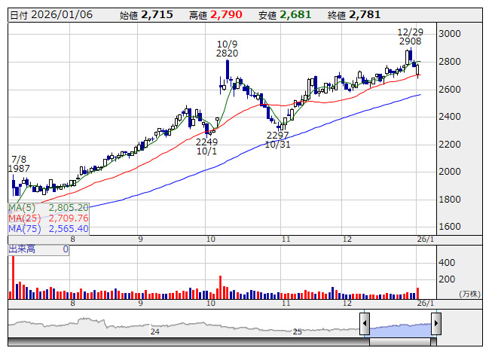Click the 安値 2,681 low price value
Viewport: 492px width, 354px height.
[x=281, y=14]
